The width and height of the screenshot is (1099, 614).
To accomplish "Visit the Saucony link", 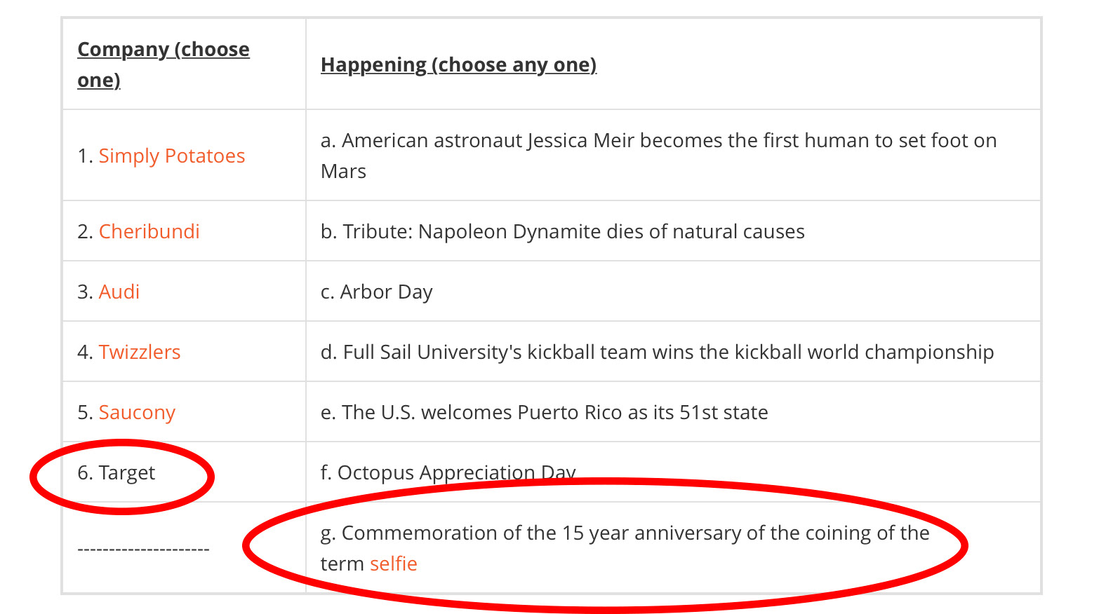I will point(137,412).
